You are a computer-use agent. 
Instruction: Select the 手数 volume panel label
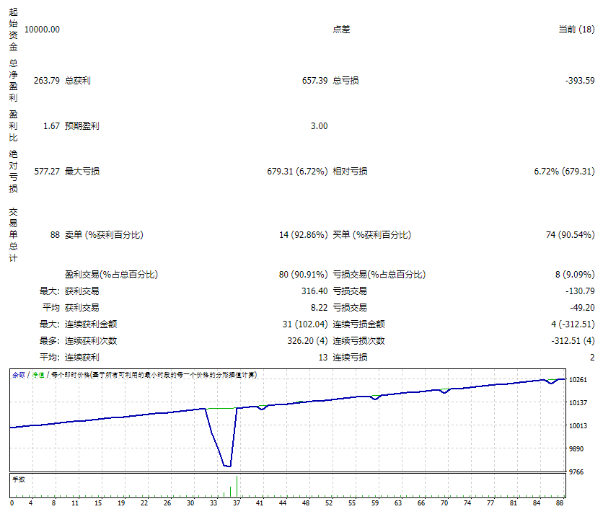coord(19,479)
